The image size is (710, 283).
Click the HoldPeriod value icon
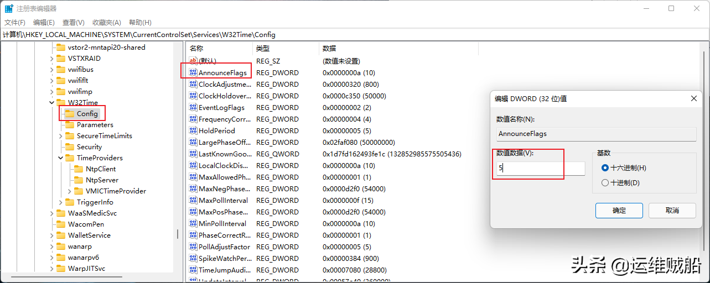pos(193,131)
